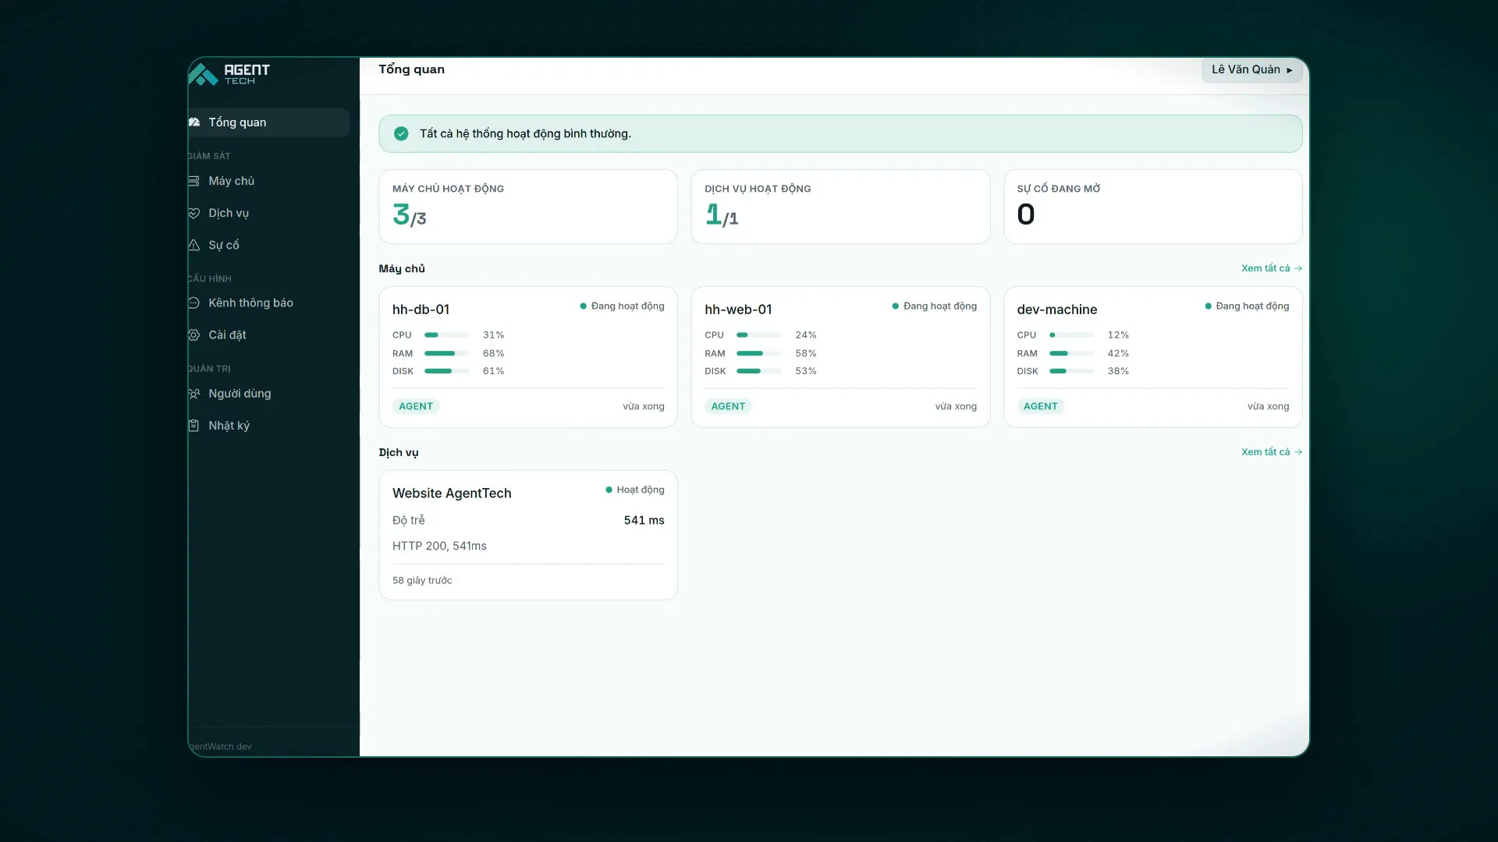Open the hh-web-01 server card title
The width and height of the screenshot is (1498, 842).
[x=738, y=310]
